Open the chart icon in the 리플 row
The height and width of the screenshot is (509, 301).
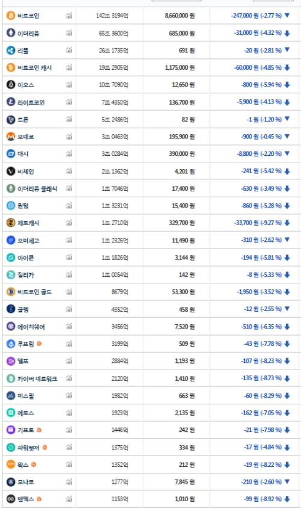[69, 50]
